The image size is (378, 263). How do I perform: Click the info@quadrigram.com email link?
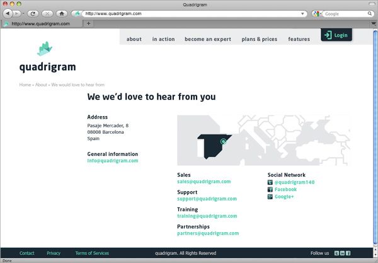click(x=113, y=161)
